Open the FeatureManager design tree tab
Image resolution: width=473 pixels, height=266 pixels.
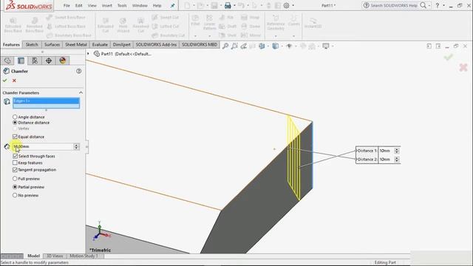(x=7, y=61)
